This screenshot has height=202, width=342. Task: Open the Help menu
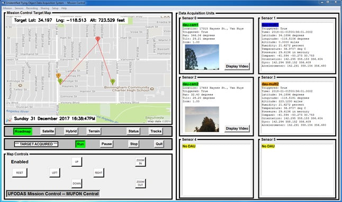[x=64, y=8]
